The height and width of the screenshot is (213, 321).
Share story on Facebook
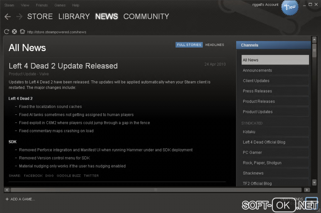[x=33, y=176]
